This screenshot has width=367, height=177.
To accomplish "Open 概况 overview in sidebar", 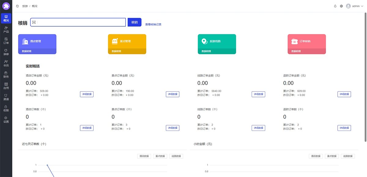I will tap(6, 18).
